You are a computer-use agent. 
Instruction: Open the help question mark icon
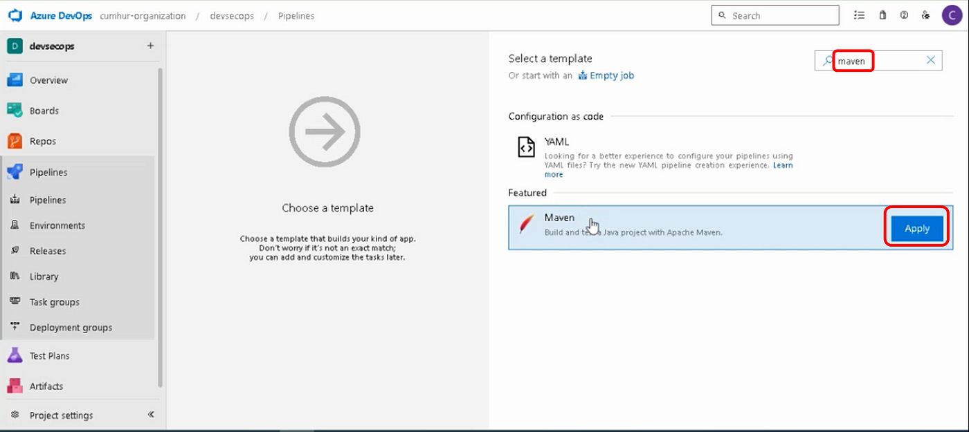[x=904, y=15]
